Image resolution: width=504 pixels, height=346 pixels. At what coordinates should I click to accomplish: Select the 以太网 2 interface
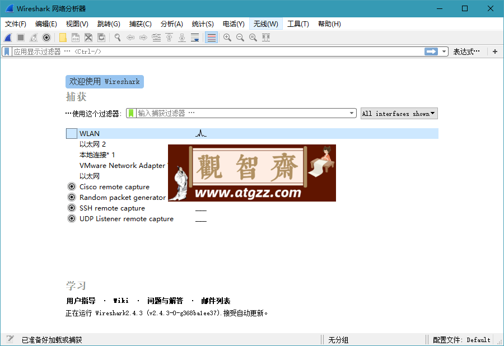tap(92, 144)
